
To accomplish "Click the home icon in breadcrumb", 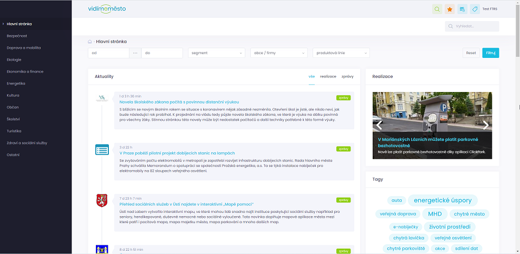I will 90,41.
